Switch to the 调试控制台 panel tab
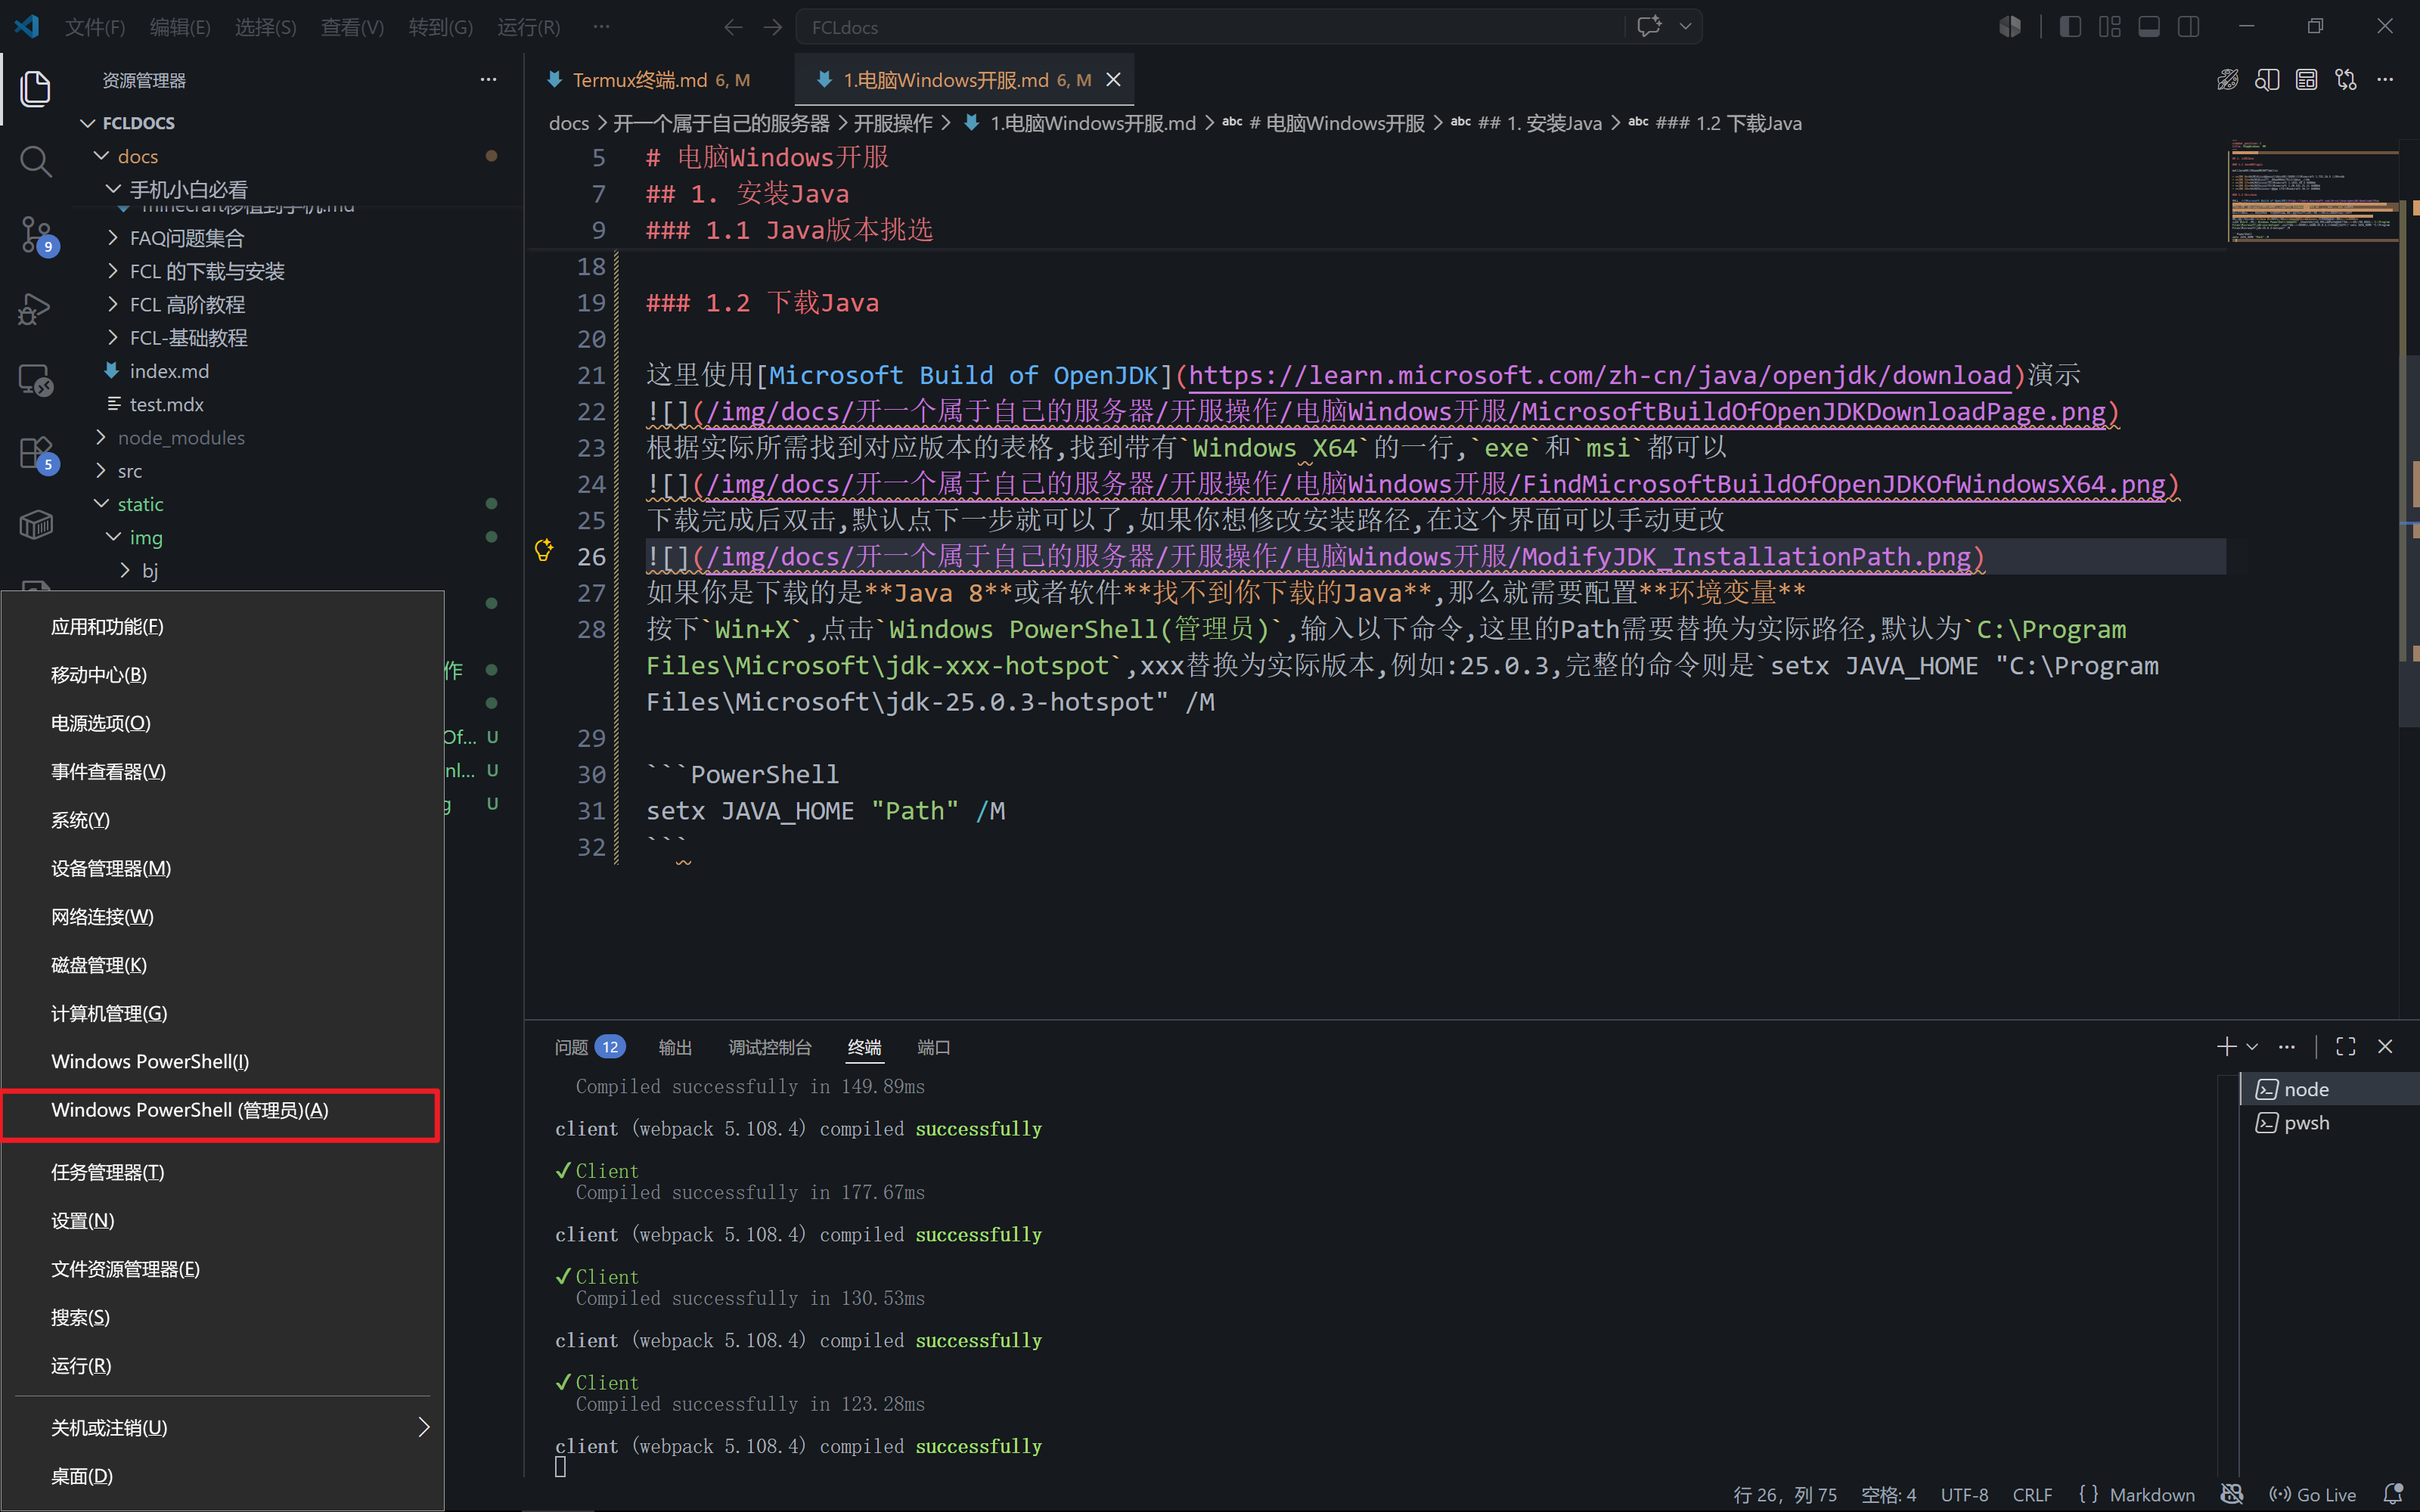 (770, 1047)
